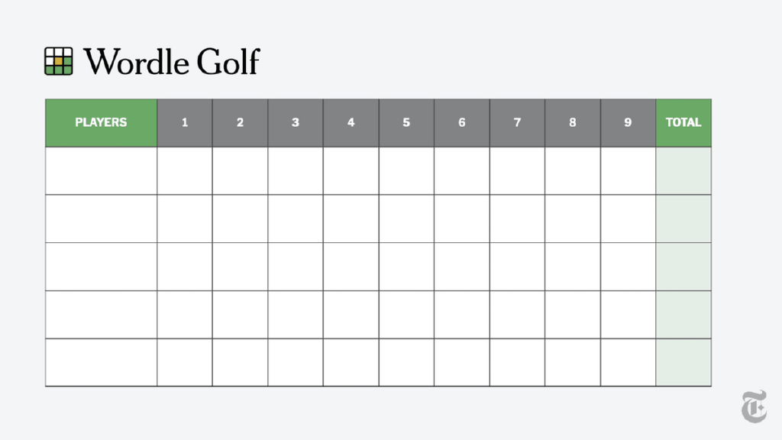This screenshot has height=440, width=782.
Task: Click the last player name cell
Action: point(101,362)
